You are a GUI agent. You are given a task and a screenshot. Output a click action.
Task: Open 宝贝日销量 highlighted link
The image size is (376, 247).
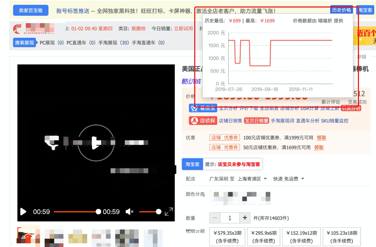(x=256, y=121)
